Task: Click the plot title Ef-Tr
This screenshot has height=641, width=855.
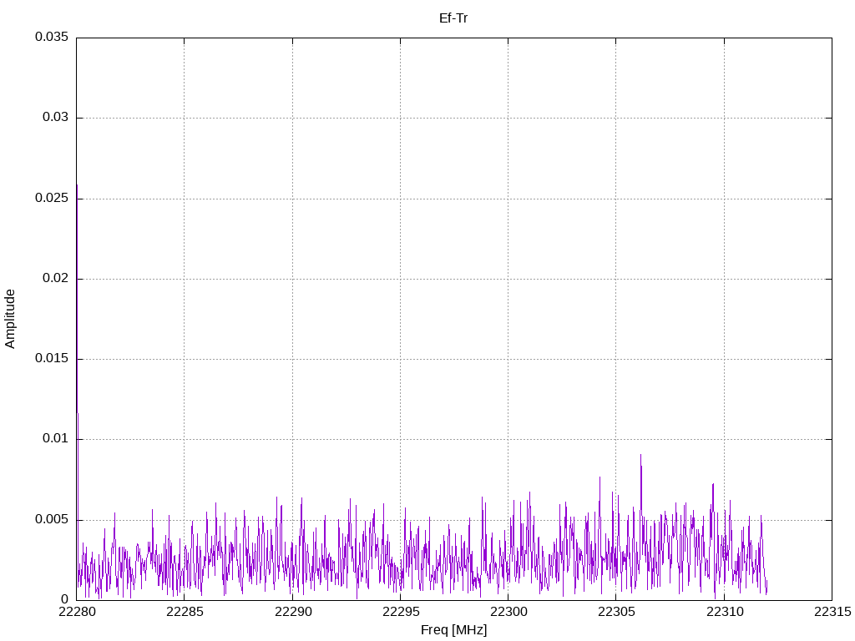Action: click(x=453, y=18)
